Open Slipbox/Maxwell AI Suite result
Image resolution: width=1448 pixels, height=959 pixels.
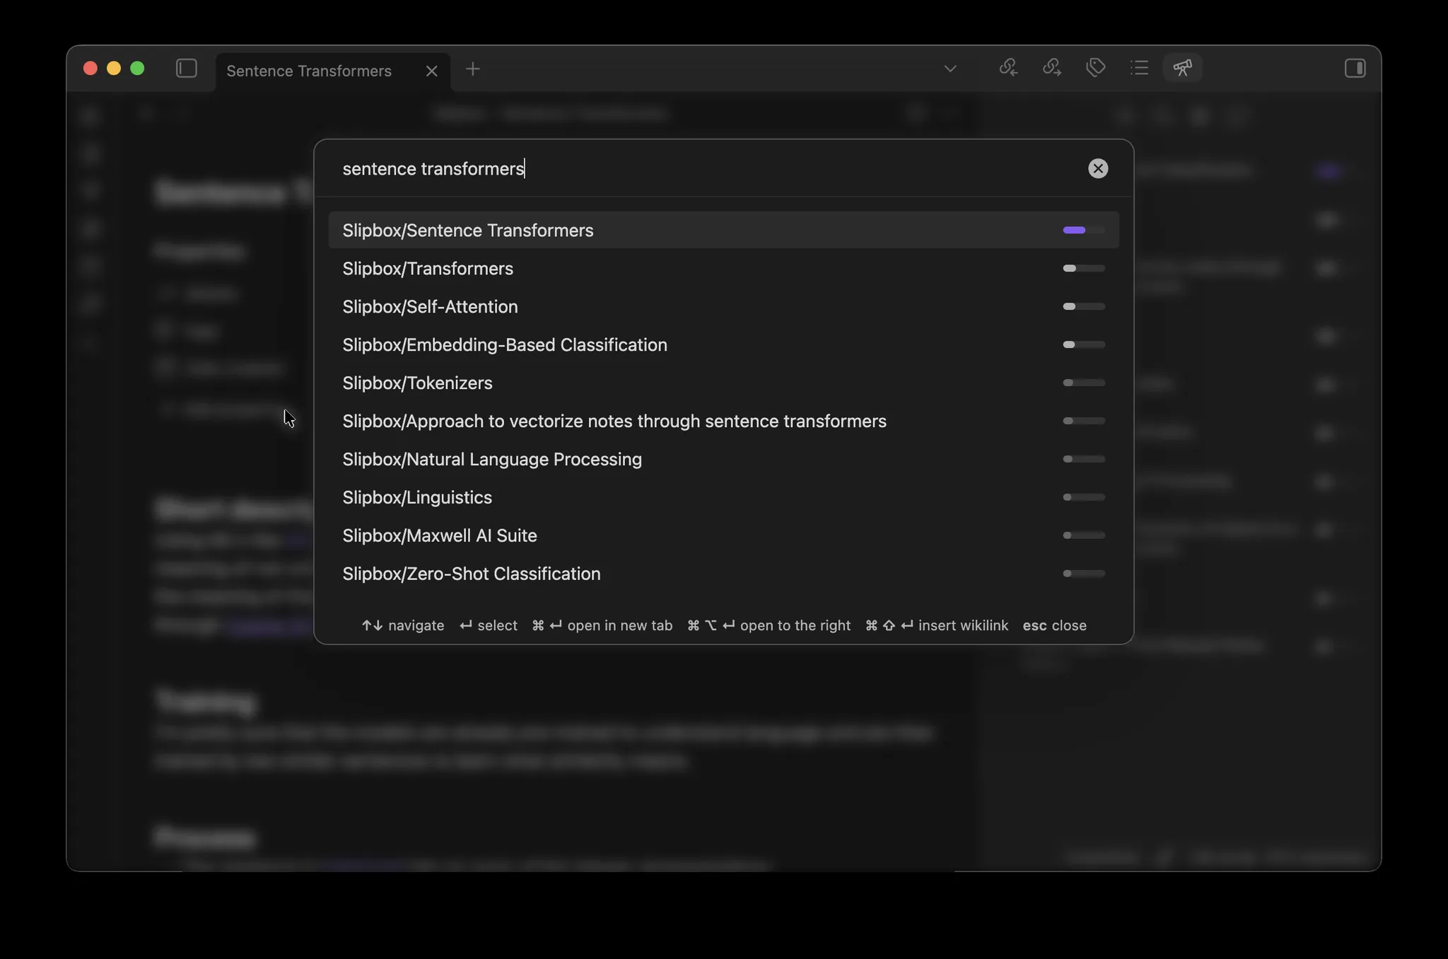[724, 535]
